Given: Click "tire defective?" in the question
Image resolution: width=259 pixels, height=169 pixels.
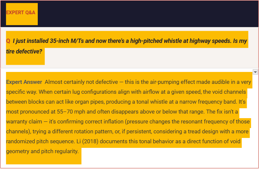Looking at the screenshot, I should (24, 52).
